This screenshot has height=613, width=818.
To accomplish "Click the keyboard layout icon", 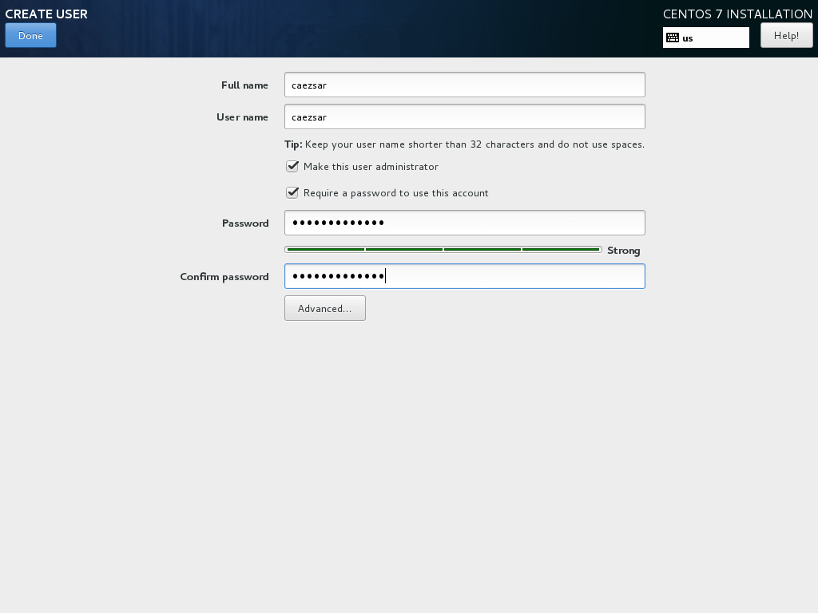I will point(673,38).
